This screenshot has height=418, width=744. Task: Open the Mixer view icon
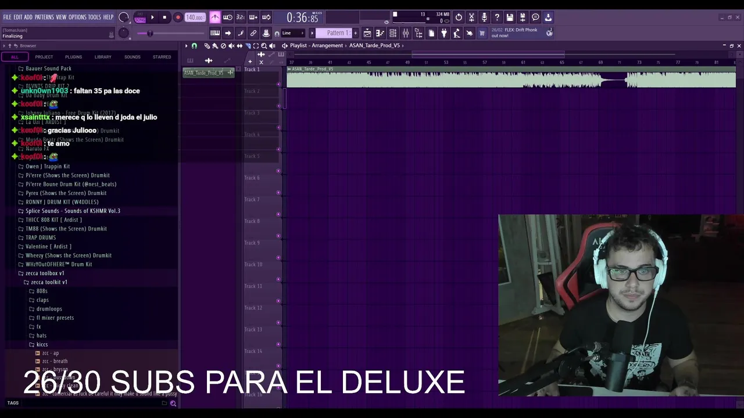pos(406,33)
